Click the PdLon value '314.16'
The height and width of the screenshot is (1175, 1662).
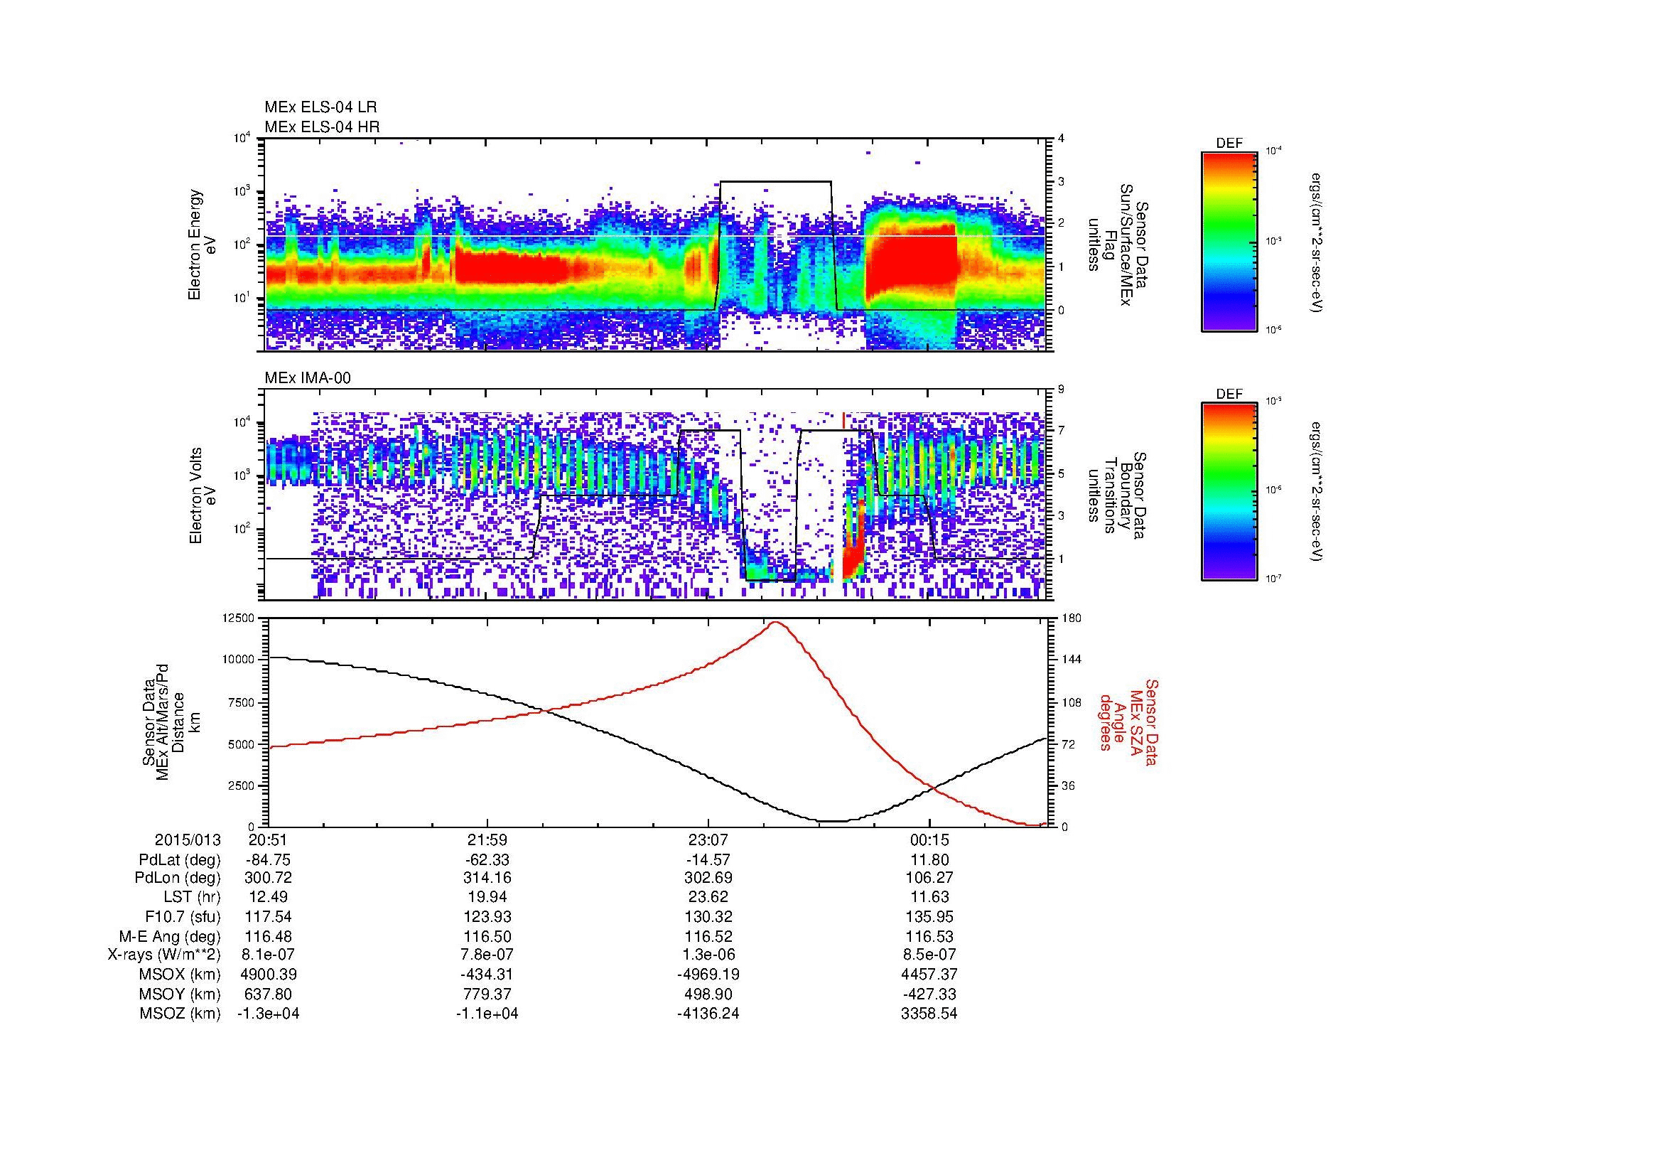[488, 878]
